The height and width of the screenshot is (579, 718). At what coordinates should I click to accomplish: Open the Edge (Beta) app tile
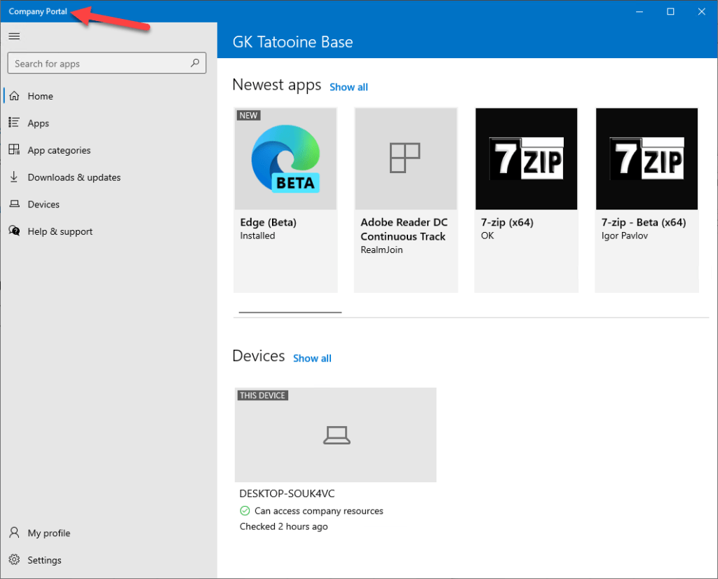point(285,200)
